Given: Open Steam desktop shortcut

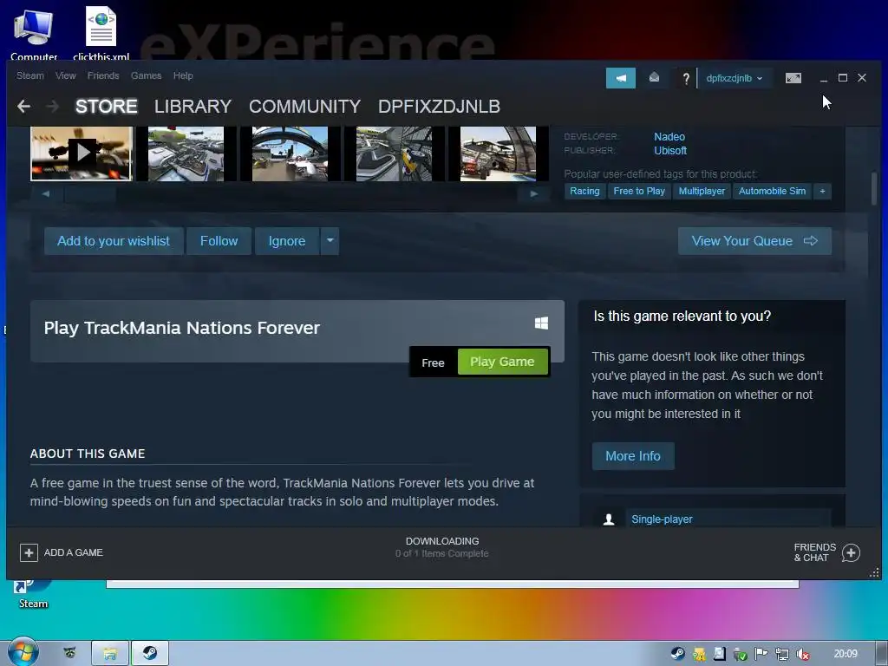Looking at the screenshot, I should (33, 594).
